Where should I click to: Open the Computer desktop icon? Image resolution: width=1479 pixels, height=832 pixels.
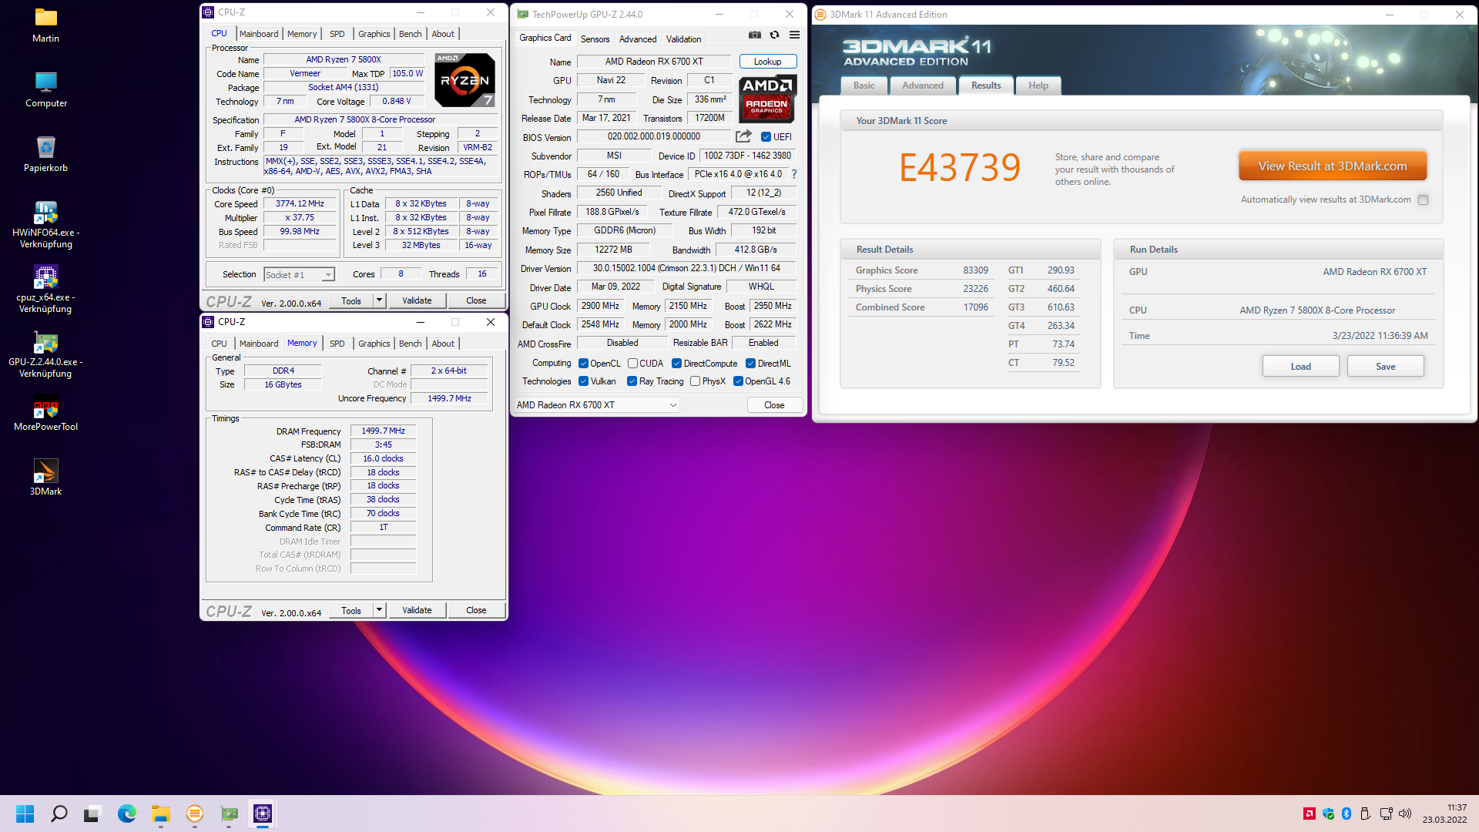pyautogui.click(x=45, y=89)
